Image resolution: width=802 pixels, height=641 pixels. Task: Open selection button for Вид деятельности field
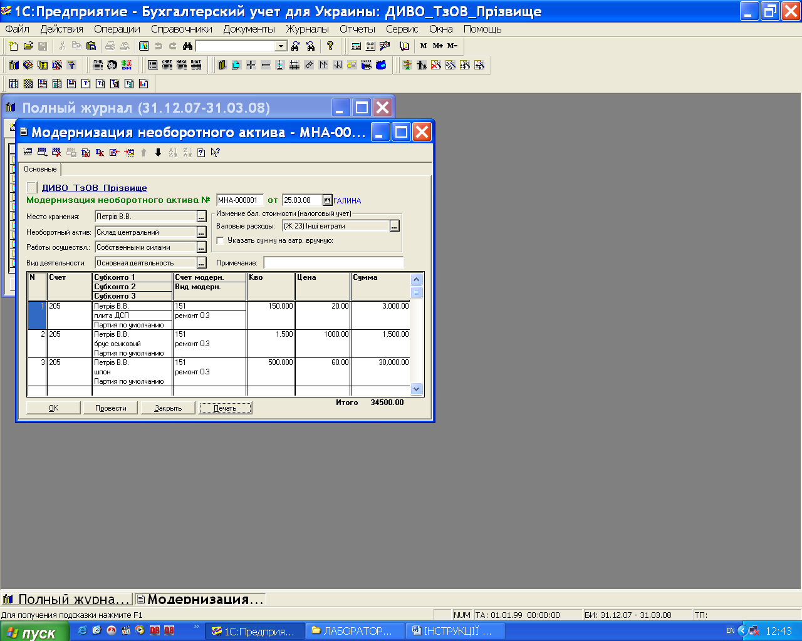(x=201, y=263)
